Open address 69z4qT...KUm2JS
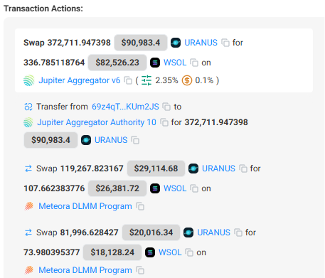The image size is (325, 278). pyautogui.click(x=125, y=107)
